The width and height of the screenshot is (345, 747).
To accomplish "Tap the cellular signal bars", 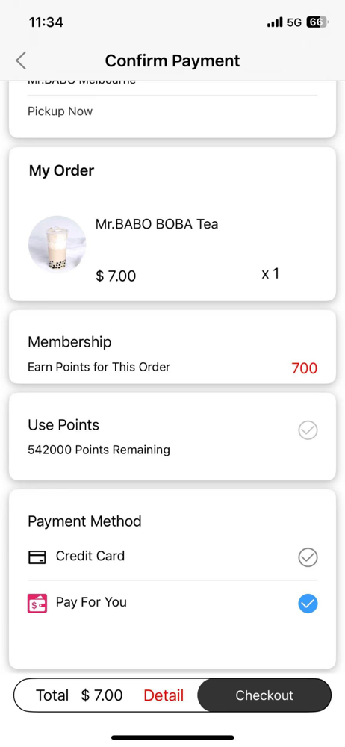I will click(275, 22).
